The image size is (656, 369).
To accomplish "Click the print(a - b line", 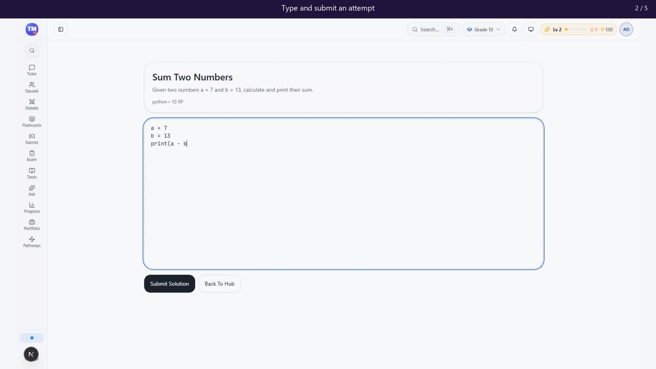I will pos(169,143).
